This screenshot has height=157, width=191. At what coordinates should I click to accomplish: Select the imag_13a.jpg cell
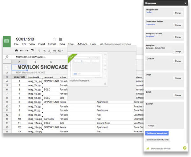35,131
